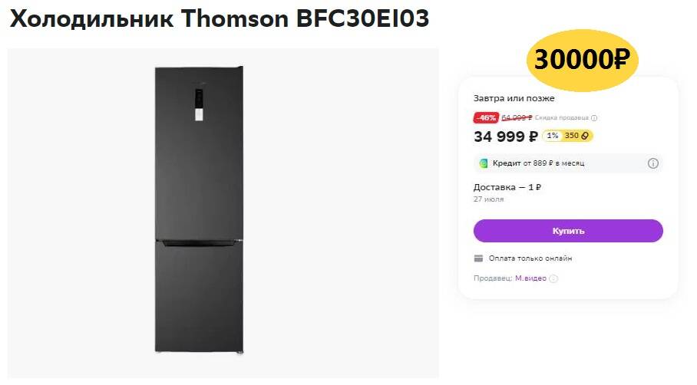Screen dimensions: 697x385
Task: Click the Thomson refrigerator product image
Action: [199, 209]
